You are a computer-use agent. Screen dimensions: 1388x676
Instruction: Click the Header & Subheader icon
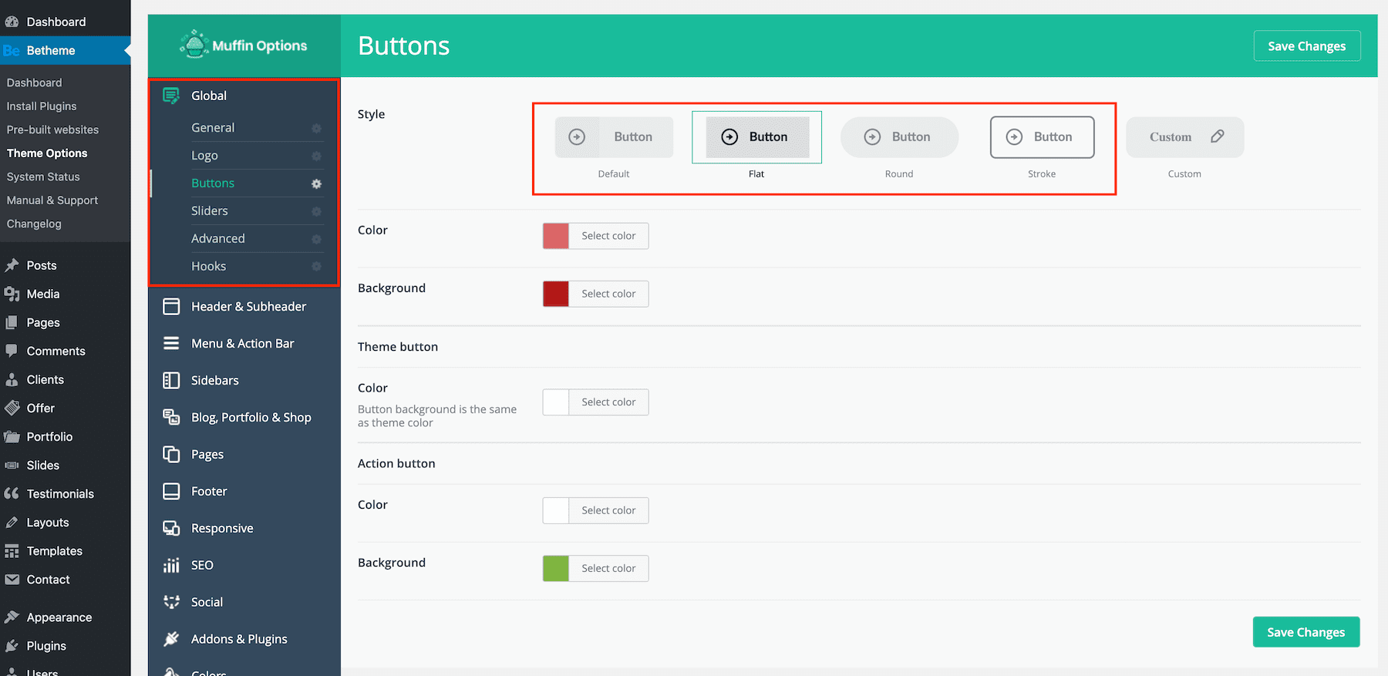coord(171,307)
